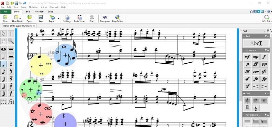The height and width of the screenshot is (127, 272).
Task: Select the whole note in note palette
Action: tap(3, 49)
